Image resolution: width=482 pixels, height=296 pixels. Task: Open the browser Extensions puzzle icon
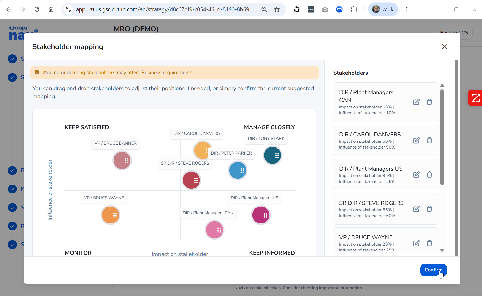(x=354, y=9)
